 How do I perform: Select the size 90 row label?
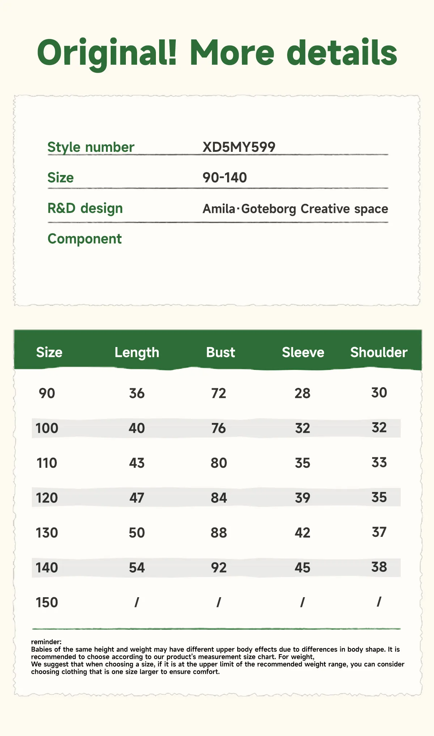[47, 393]
